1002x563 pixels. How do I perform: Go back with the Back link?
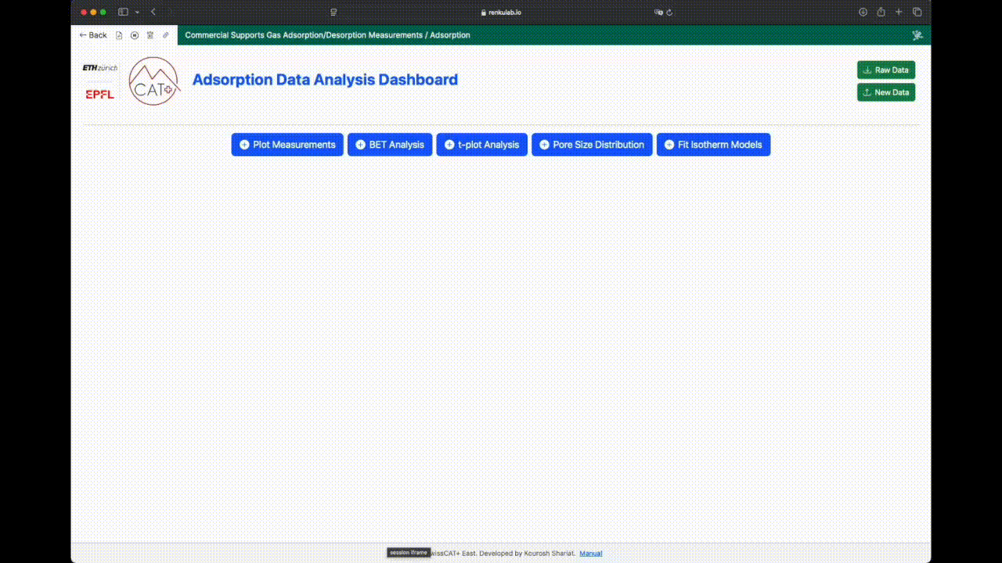pyautogui.click(x=93, y=35)
